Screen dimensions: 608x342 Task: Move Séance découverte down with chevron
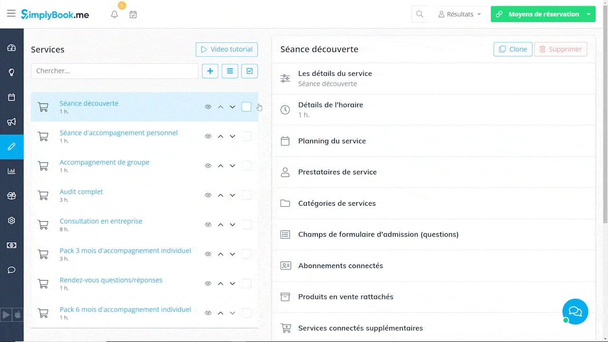232,107
